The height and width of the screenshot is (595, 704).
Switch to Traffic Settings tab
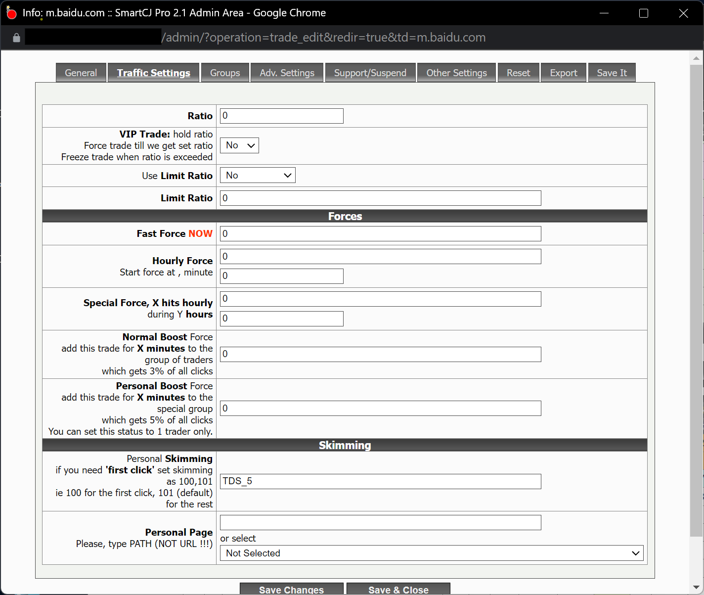click(x=154, y=73)
